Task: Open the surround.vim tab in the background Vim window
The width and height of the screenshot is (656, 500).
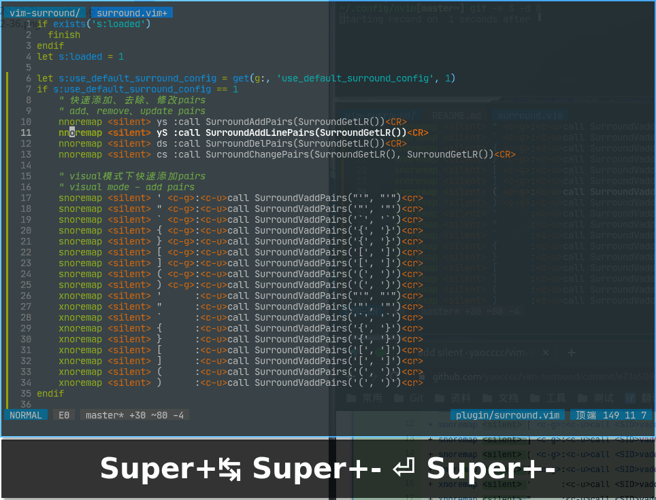Action: click(x=530, y=115)
